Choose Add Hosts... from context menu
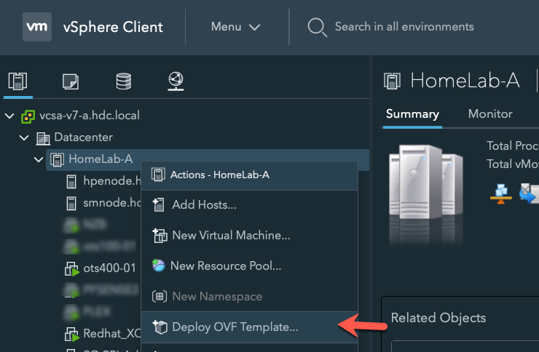539x352 pixels. click(x=249, y=205)
